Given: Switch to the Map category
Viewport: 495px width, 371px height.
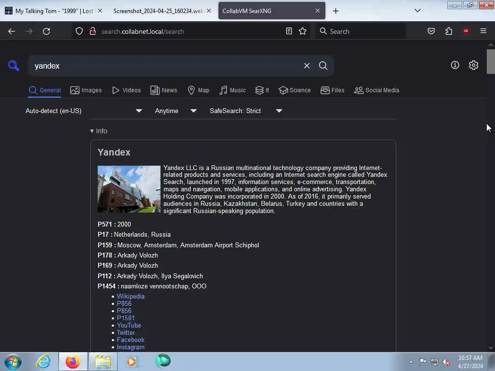Looking at the screenshot, I should pos(198,90).
